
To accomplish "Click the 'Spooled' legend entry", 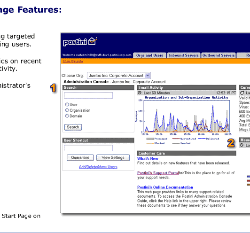I will 181,143.
